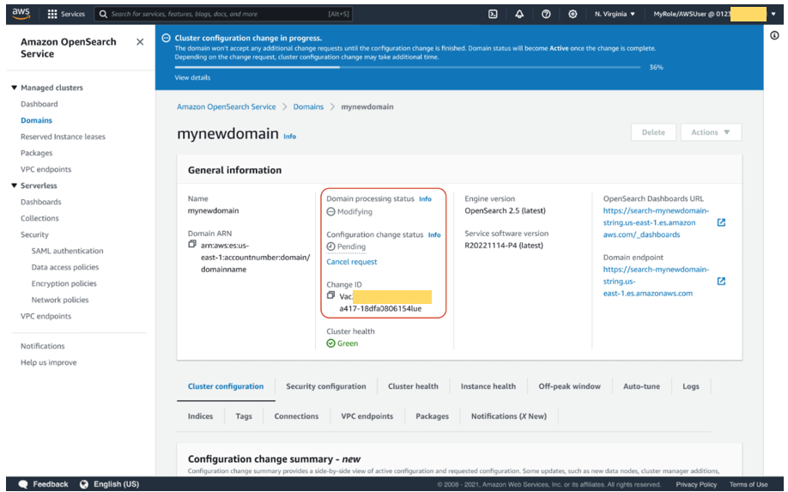Open Terms of Use footer link
Image resolution: width=788 pixels, height=492 pixels.
pyautogui.click(x=749, y=484)
